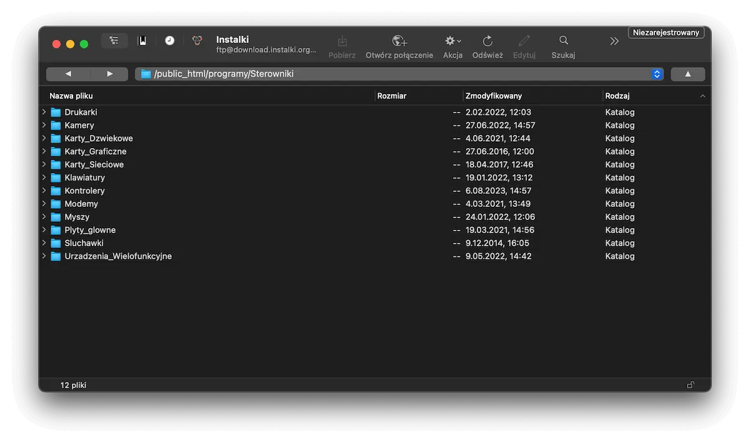Viewport: 750px width, 443px height.
Task: Search files using the Szukaj icon
Action: coord(562,45)
